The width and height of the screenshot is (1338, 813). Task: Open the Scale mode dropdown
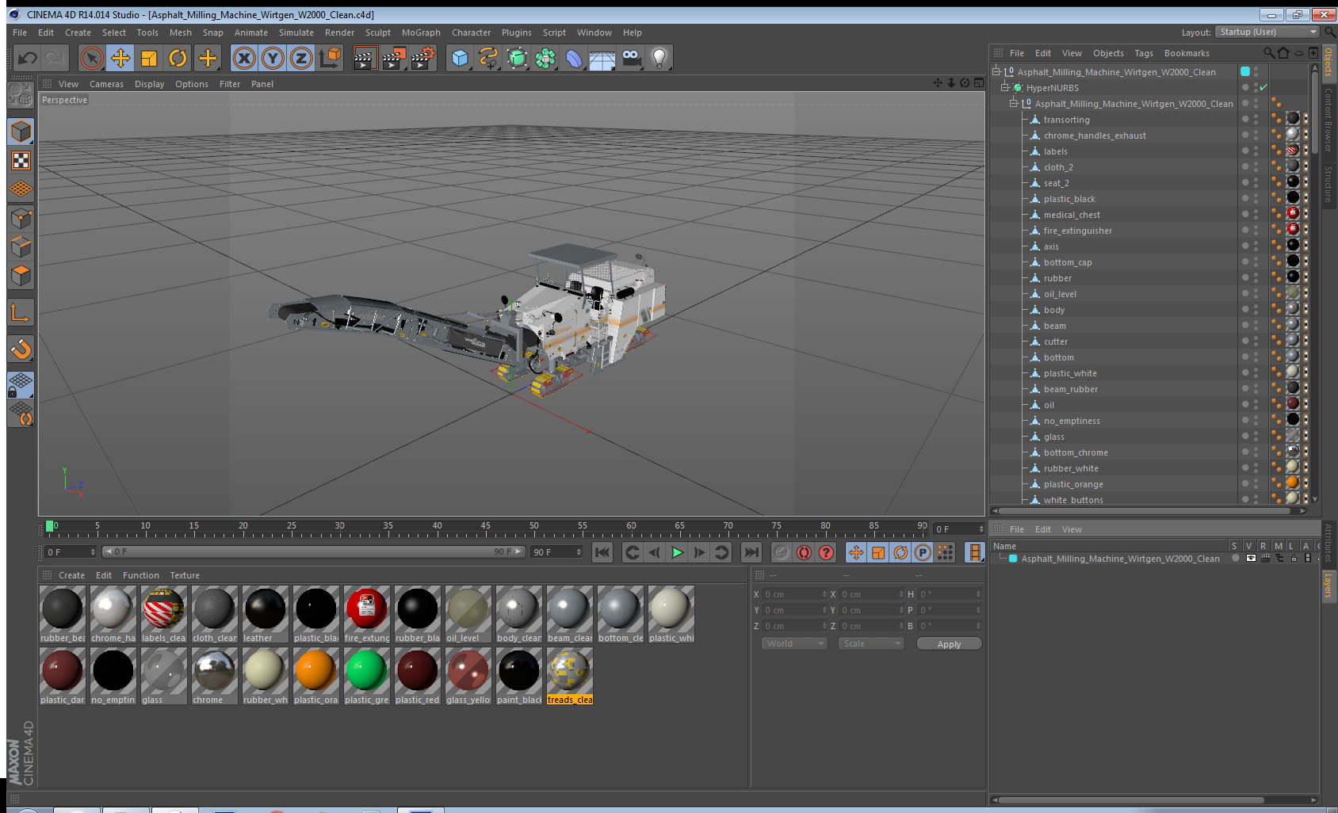pyautogui.click(x=871, y=643)
